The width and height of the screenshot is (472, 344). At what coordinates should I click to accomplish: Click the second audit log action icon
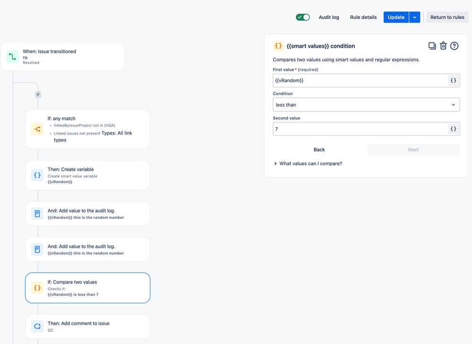click(37, 249)
